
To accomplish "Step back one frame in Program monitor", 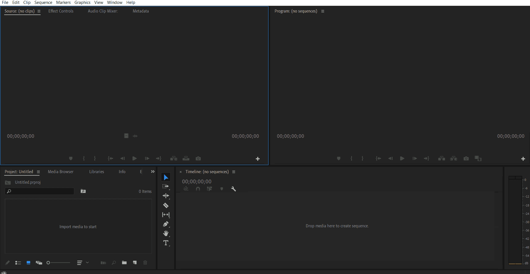I will click(390, 158).
